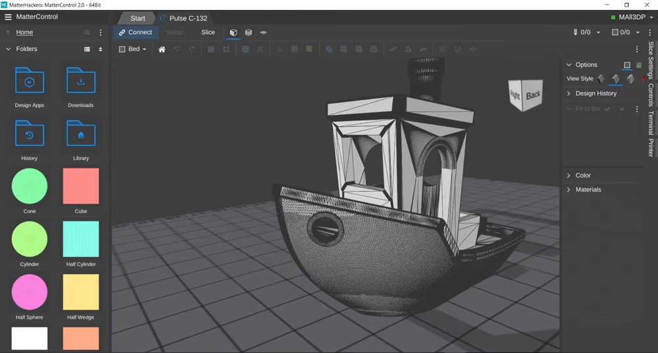658x353 pixels.
Task: Expand the Color section
Action: [569, 176]
